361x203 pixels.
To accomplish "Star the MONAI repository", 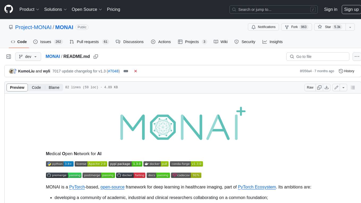I will 329,27.
